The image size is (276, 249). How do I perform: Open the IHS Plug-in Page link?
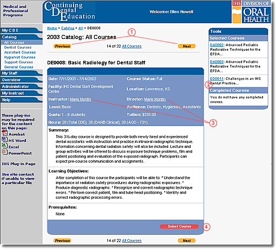[x=19, y=164]
